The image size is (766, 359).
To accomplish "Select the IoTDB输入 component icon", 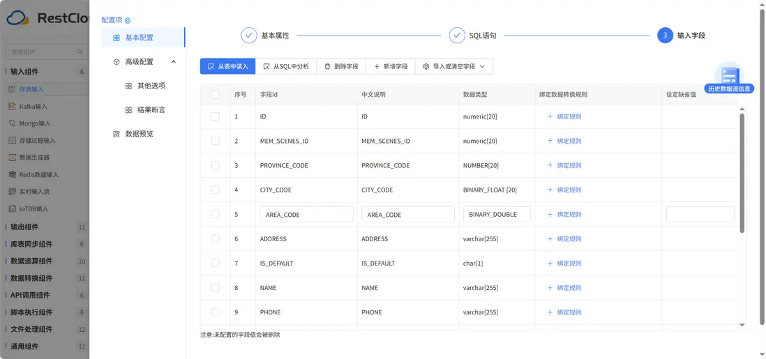I will 13,208.
